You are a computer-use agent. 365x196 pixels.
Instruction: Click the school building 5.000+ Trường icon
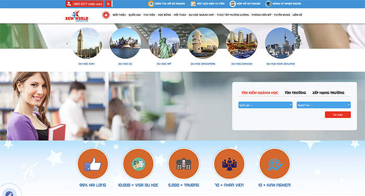[x=184, y=164]
